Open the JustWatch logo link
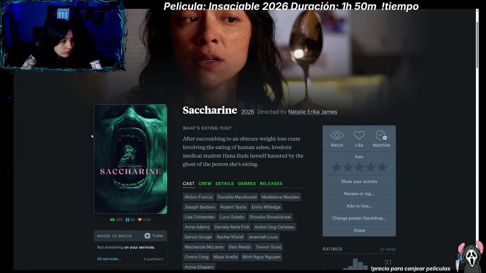486x273 pixels. [153, 259]
